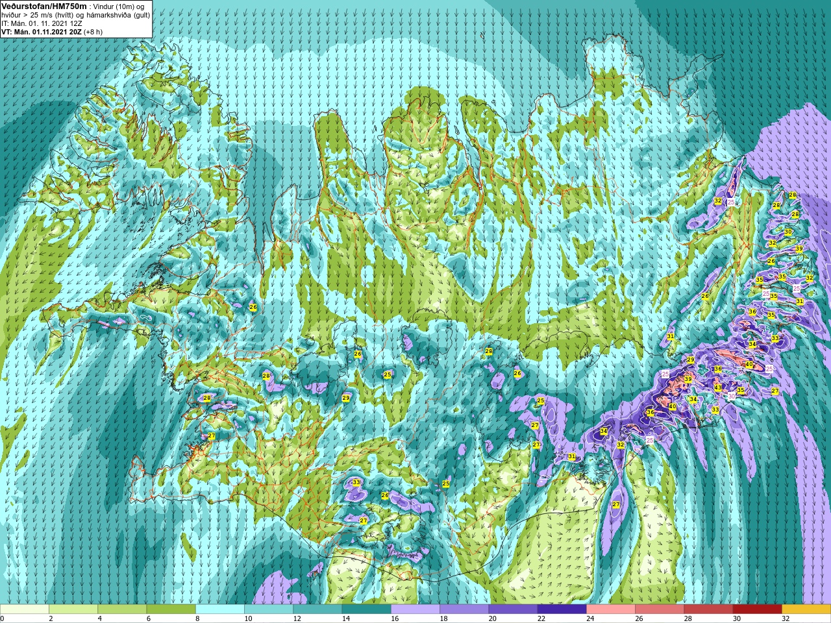The height and width of the screenshot is (623, 831).
Task: Click the orange legend swatch above 32 m/s
Action: click(x=806, y=609)
